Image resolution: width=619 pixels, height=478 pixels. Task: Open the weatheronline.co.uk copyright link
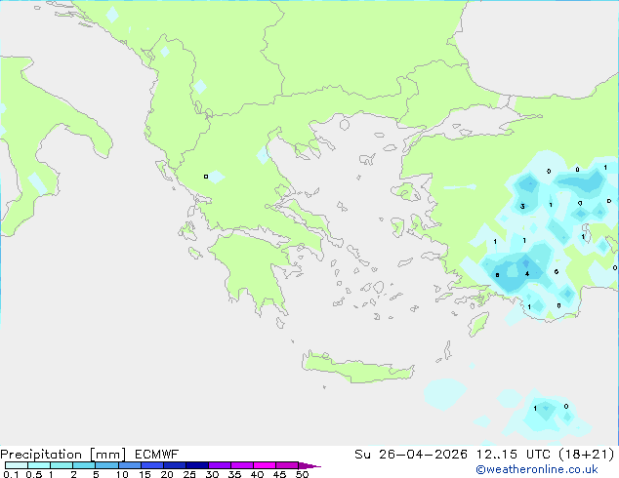[x=537, y=469]
